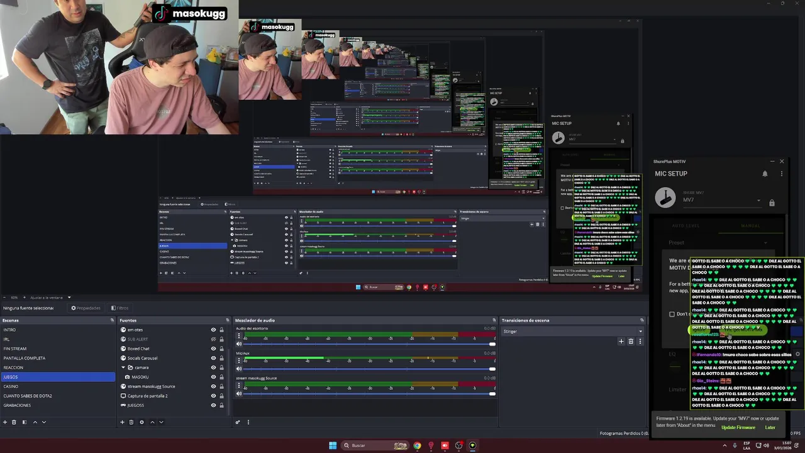
Task: Click Update Firmware link
Action: [x=738, y=427]
